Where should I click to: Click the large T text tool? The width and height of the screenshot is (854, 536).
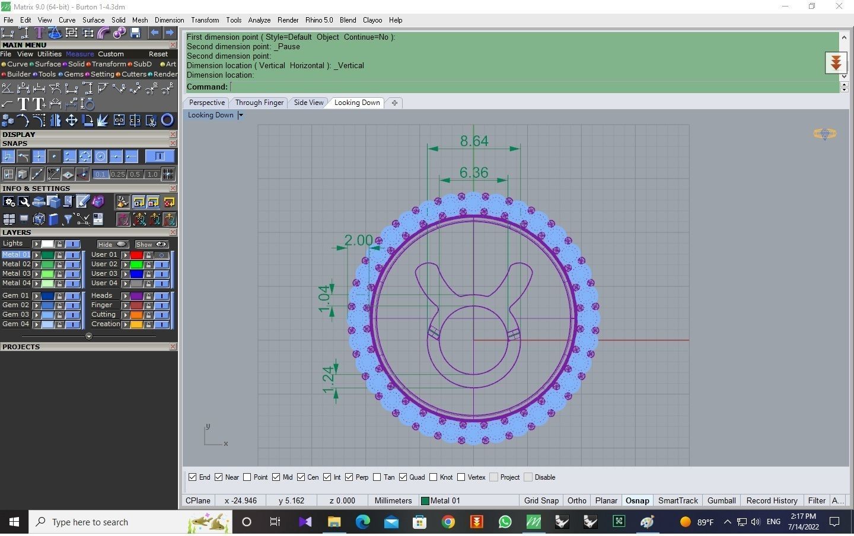pyautogui.click(x=24, y=104)
